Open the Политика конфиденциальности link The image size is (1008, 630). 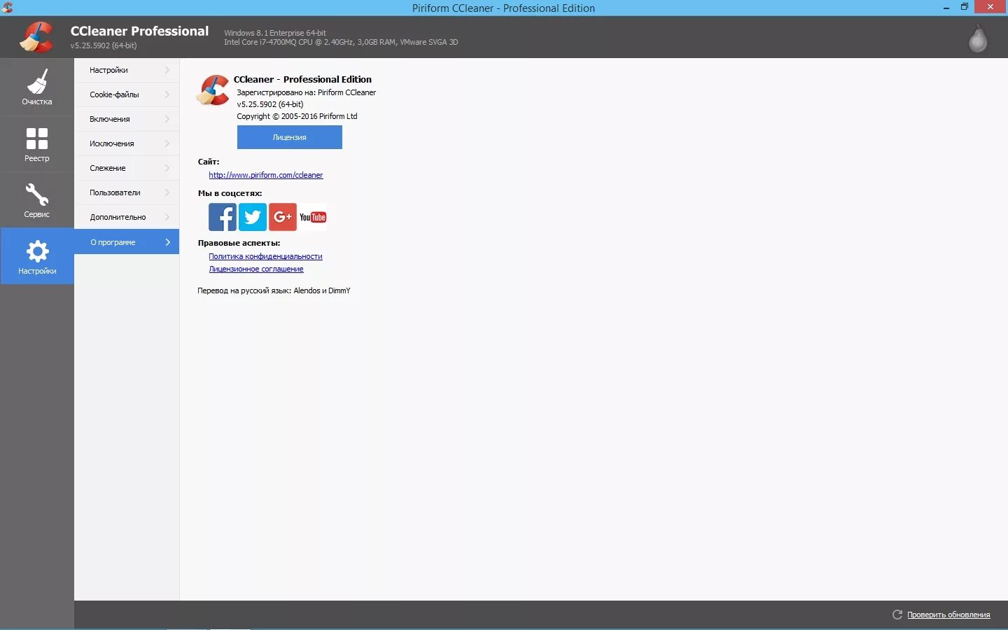click(265, 256)
